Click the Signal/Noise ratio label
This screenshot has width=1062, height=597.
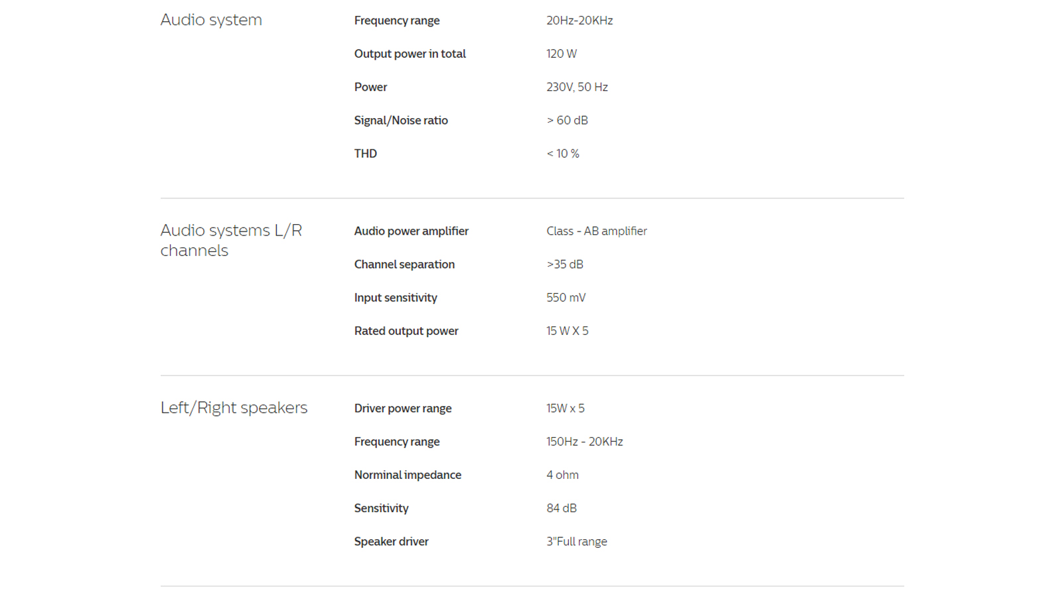[401, 120]
